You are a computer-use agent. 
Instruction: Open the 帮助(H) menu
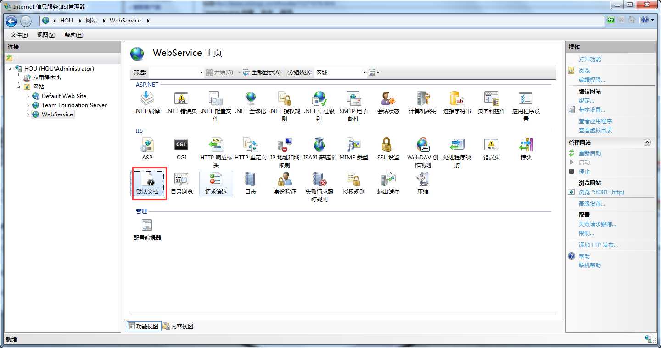click(74, 35)
